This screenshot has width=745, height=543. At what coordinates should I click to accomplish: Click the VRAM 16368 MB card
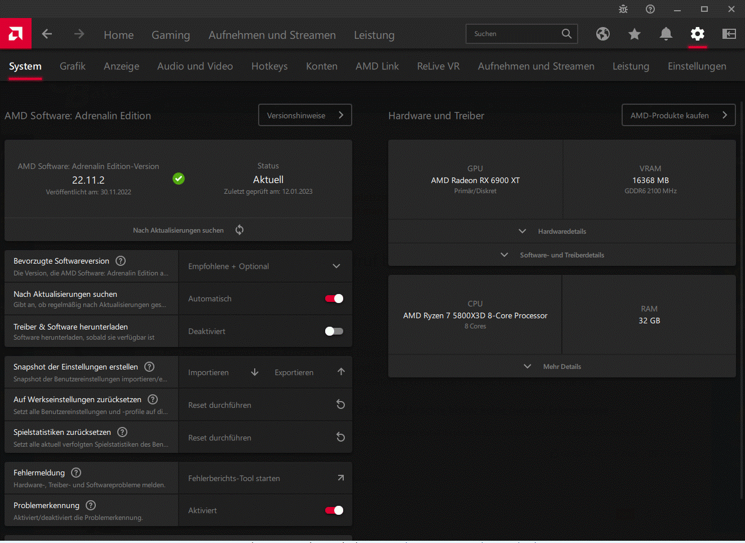(x=650, y=180)
